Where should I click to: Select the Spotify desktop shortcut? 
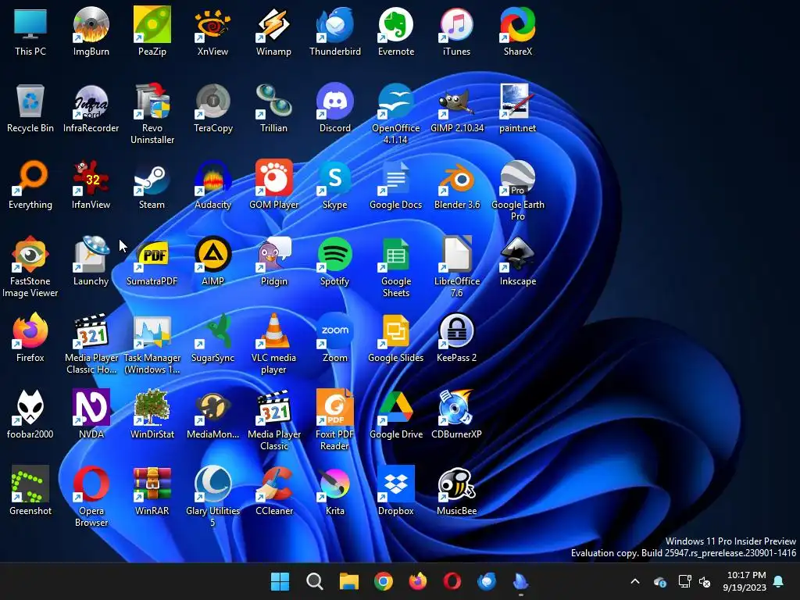tap(334, 254)
